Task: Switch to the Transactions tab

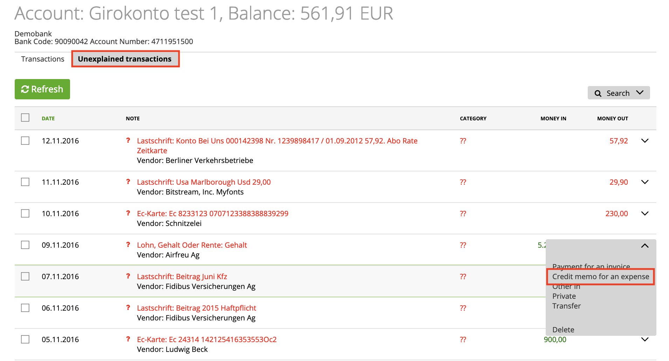Action: (x=43, y=59)
